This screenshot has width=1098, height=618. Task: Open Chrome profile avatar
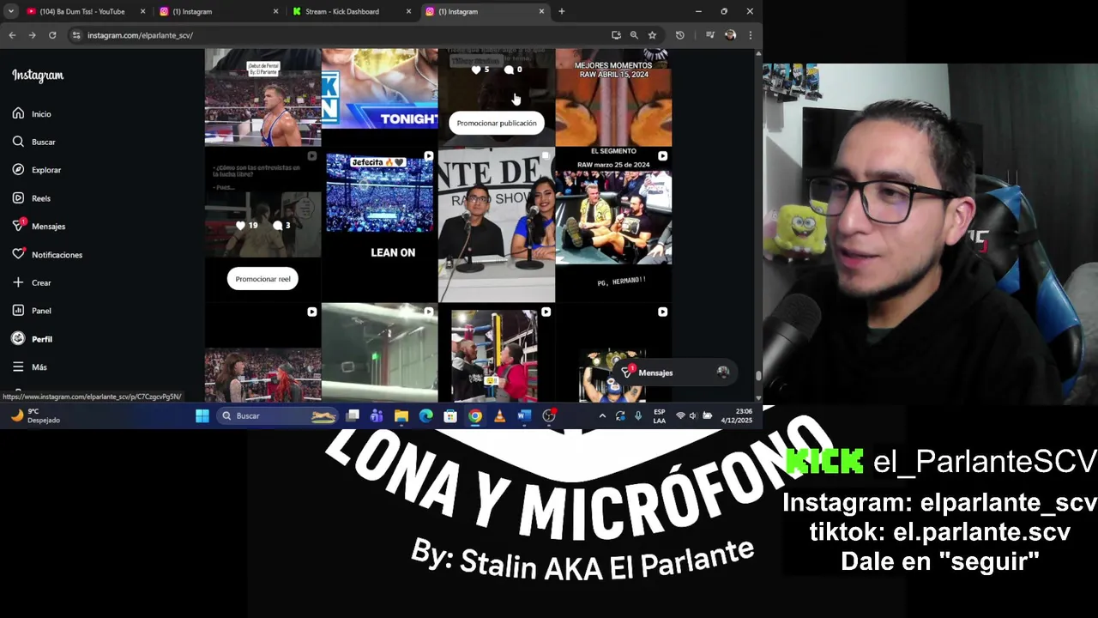pyautogui.click(x=730, y=35)
